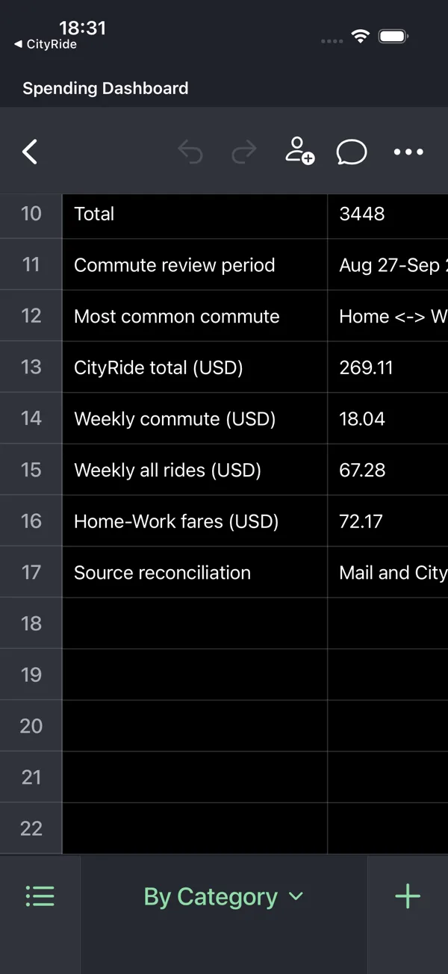Add a new sheet with plus icon
This screenshot has width=448, height=974.
click(408, 896)
